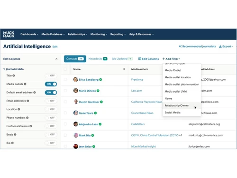This screenshot has width=237, height=178.
Task: Choose Media outlet UVM filter
Action: (x=182, y=92)
